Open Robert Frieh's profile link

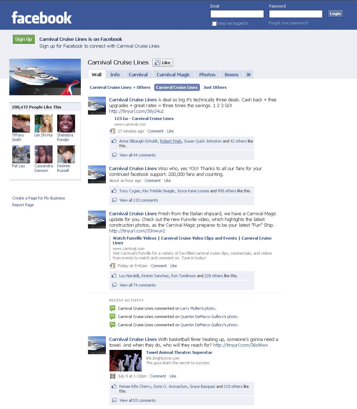pyautogui.click(x=171, y=141)
